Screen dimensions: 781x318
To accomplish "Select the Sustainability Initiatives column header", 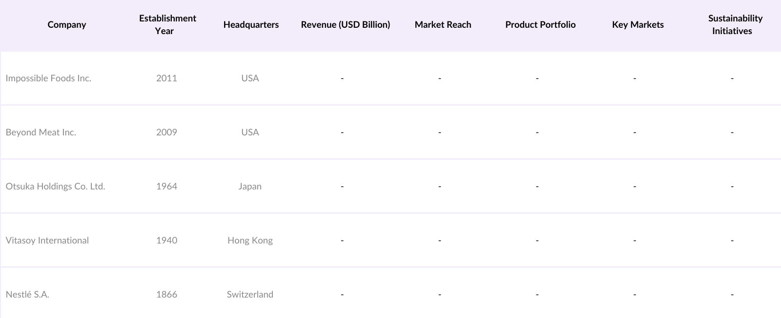I will click(x=735, y=25).
